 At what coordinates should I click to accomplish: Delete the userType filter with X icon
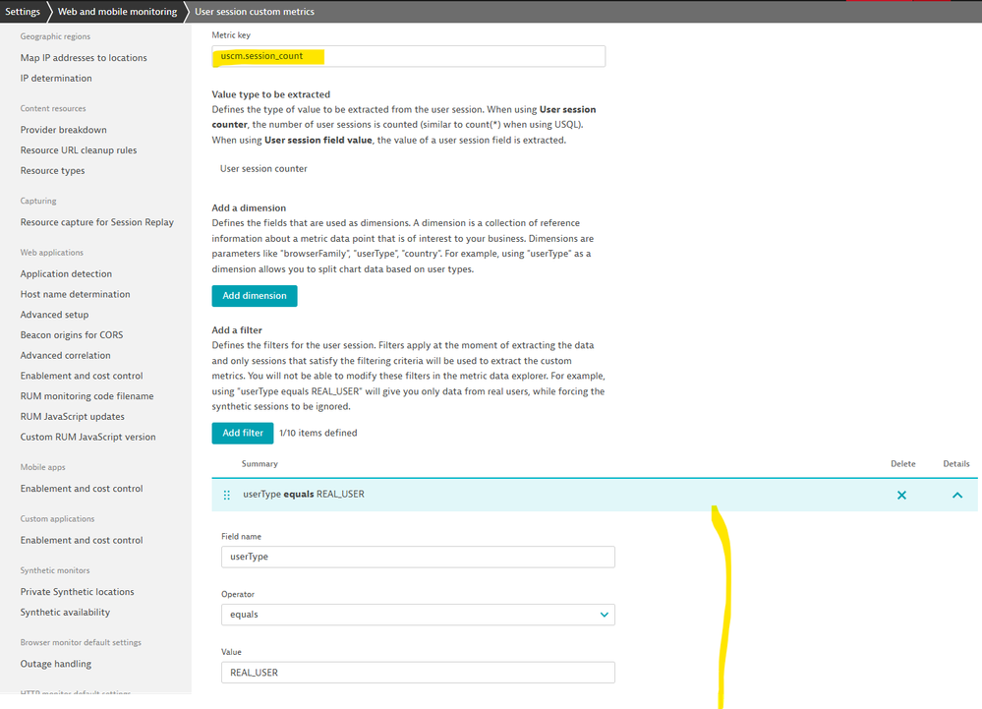click(901, 495)
